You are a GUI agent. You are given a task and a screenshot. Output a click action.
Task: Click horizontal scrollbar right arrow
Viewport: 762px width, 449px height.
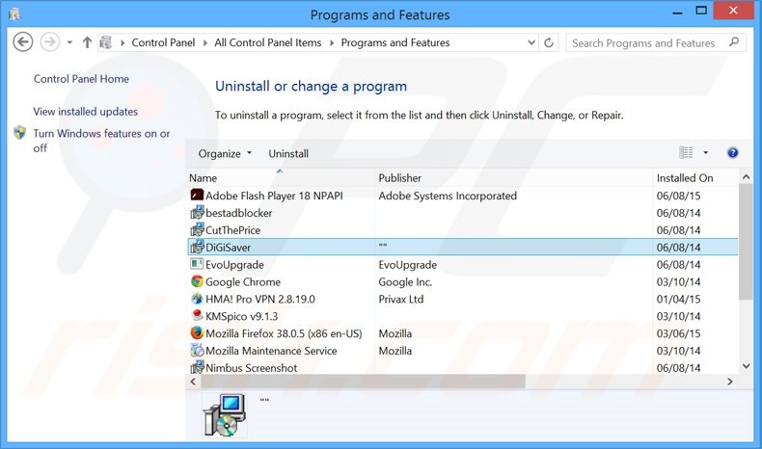[x=730, y=382]
